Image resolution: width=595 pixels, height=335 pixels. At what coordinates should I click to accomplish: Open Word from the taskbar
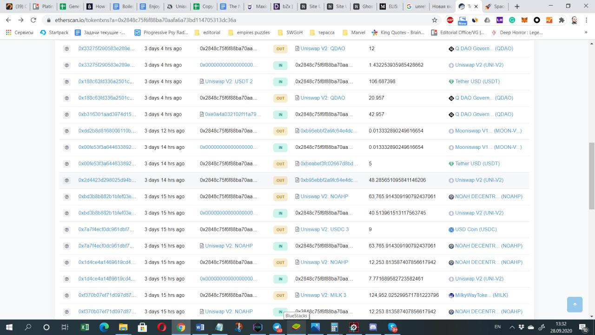click(x=200, y=327)
